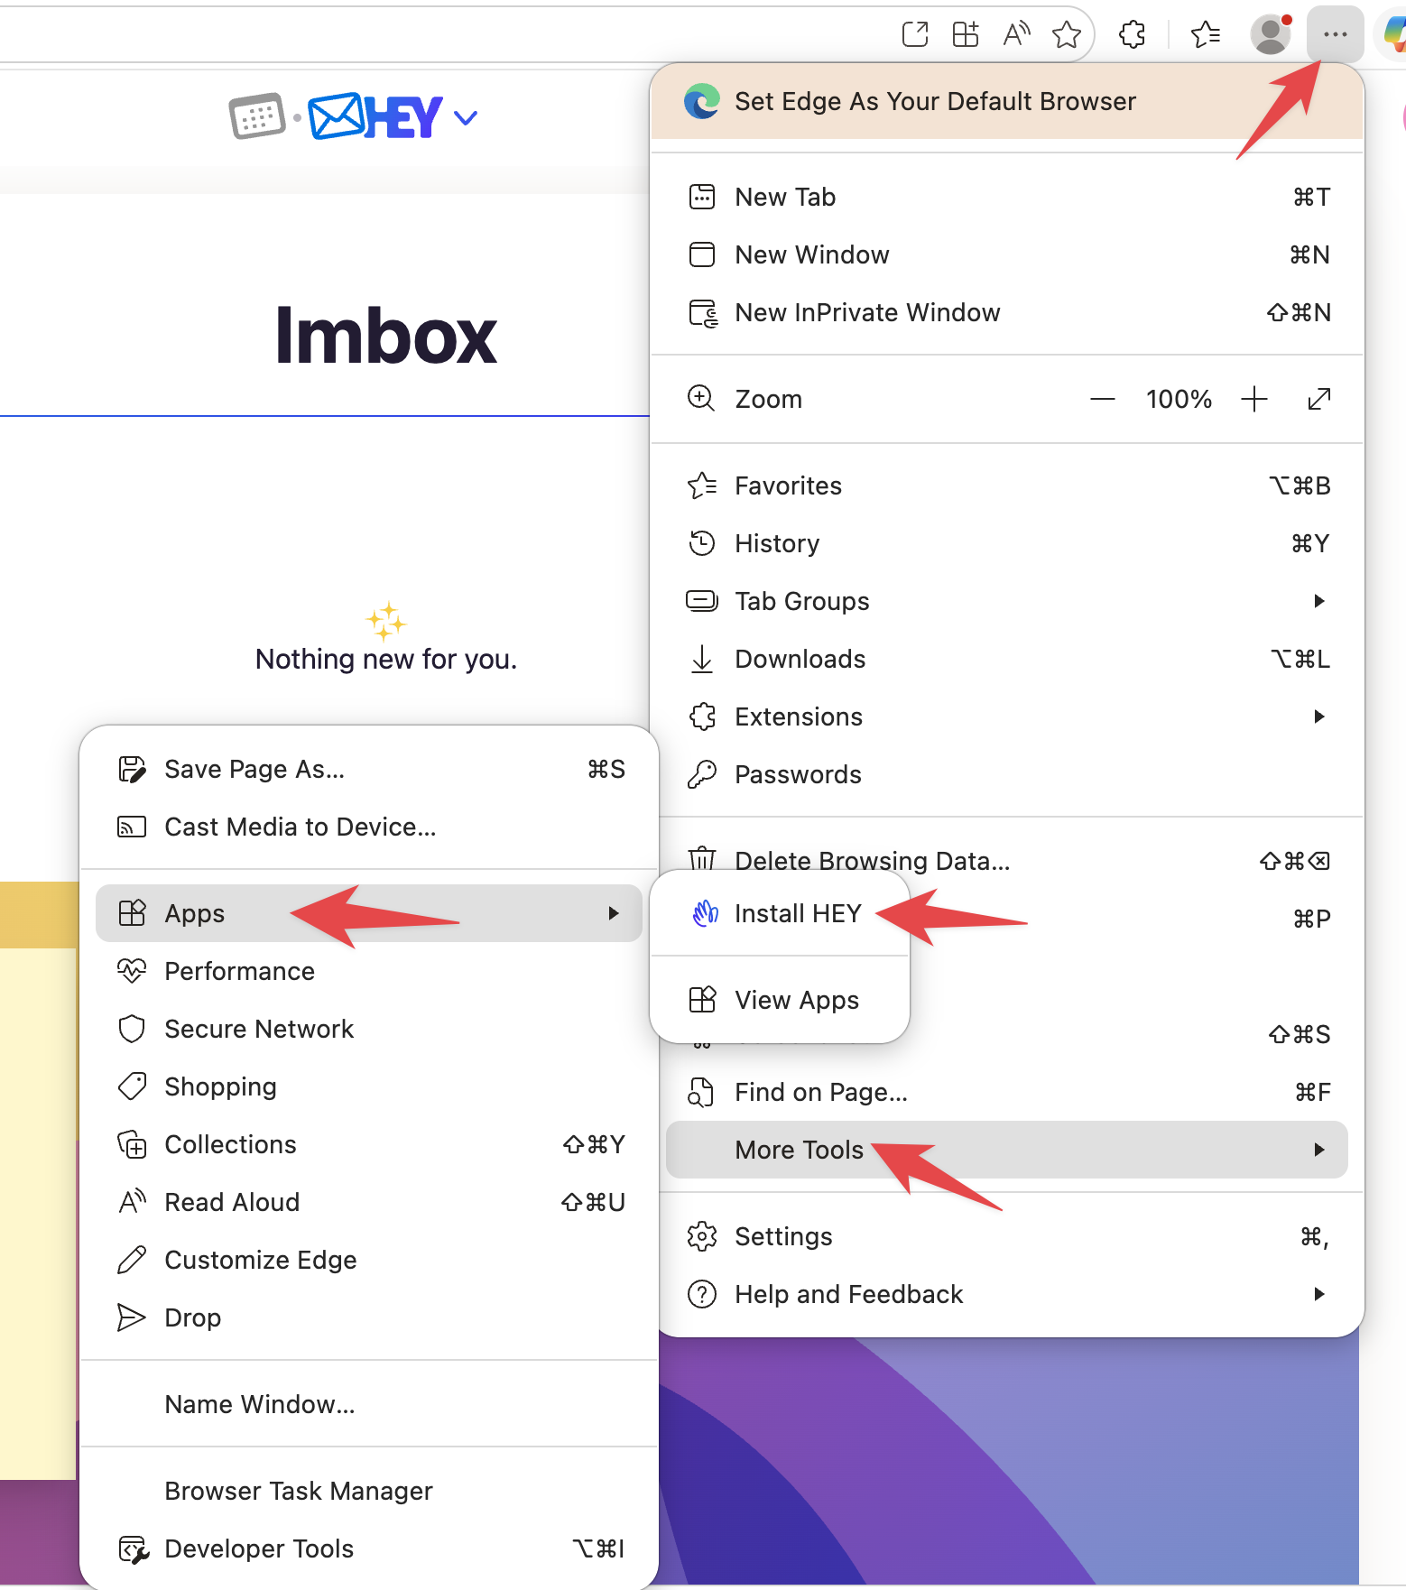This screenshot has width=1406, height=1590.
Task: Open the Extensions puzzle icon in toolbar
Action: pyautogui.click(x=1132, y=34)
